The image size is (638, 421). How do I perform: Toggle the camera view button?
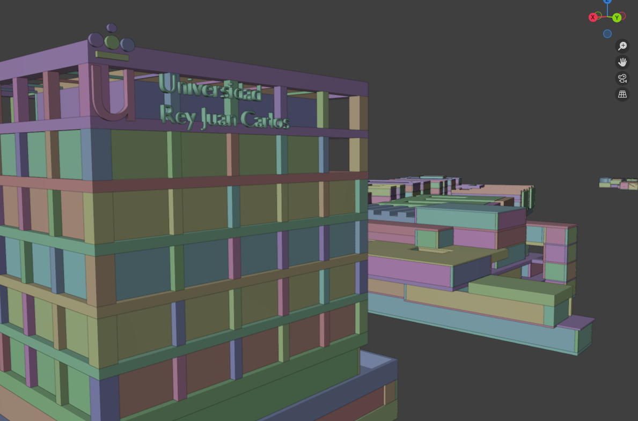click(x=622, y=78)
